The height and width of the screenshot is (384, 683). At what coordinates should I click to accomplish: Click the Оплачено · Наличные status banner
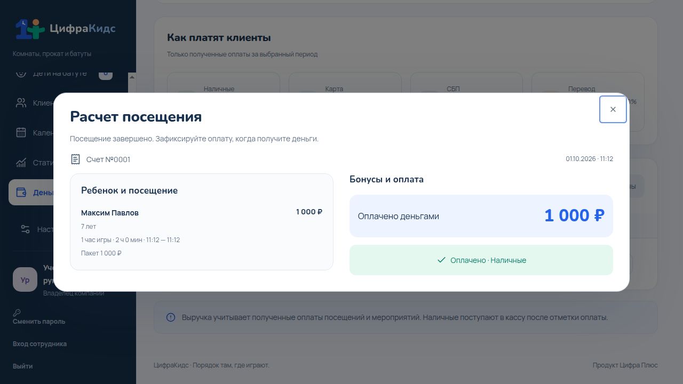[481, 260]
